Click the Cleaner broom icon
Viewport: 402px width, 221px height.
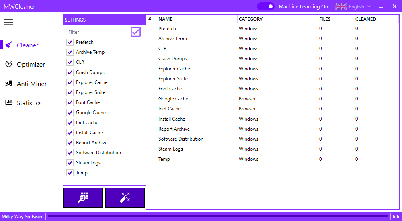9,45
